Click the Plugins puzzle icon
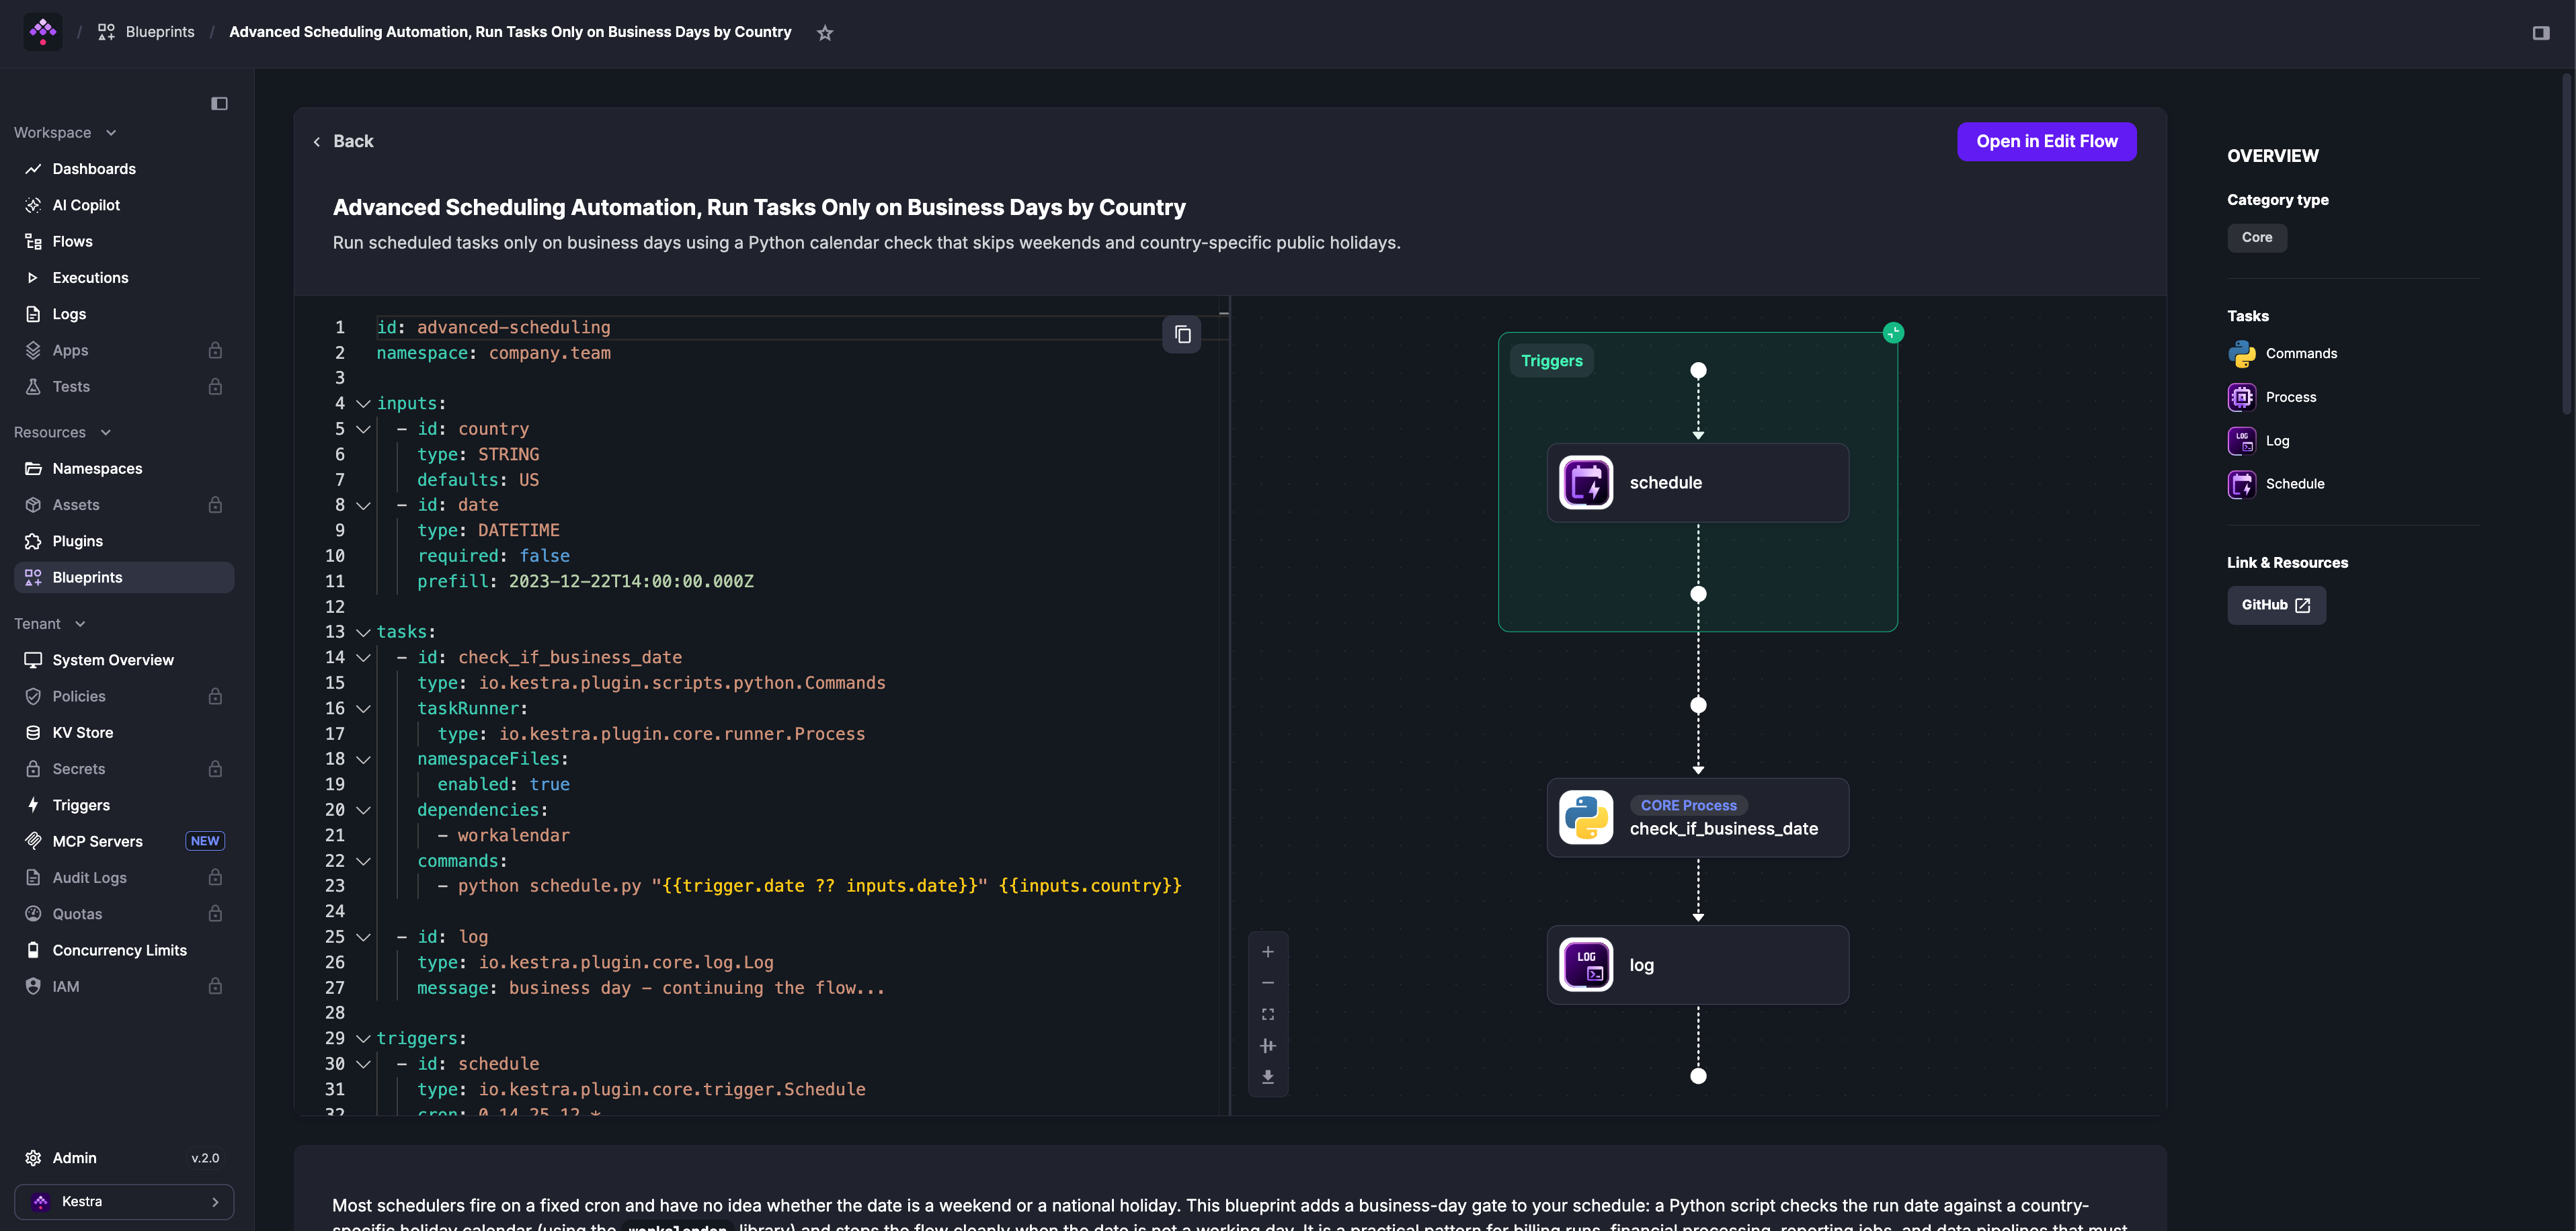This screenshot has height=1231, width=2576. (x=33, y=542)
